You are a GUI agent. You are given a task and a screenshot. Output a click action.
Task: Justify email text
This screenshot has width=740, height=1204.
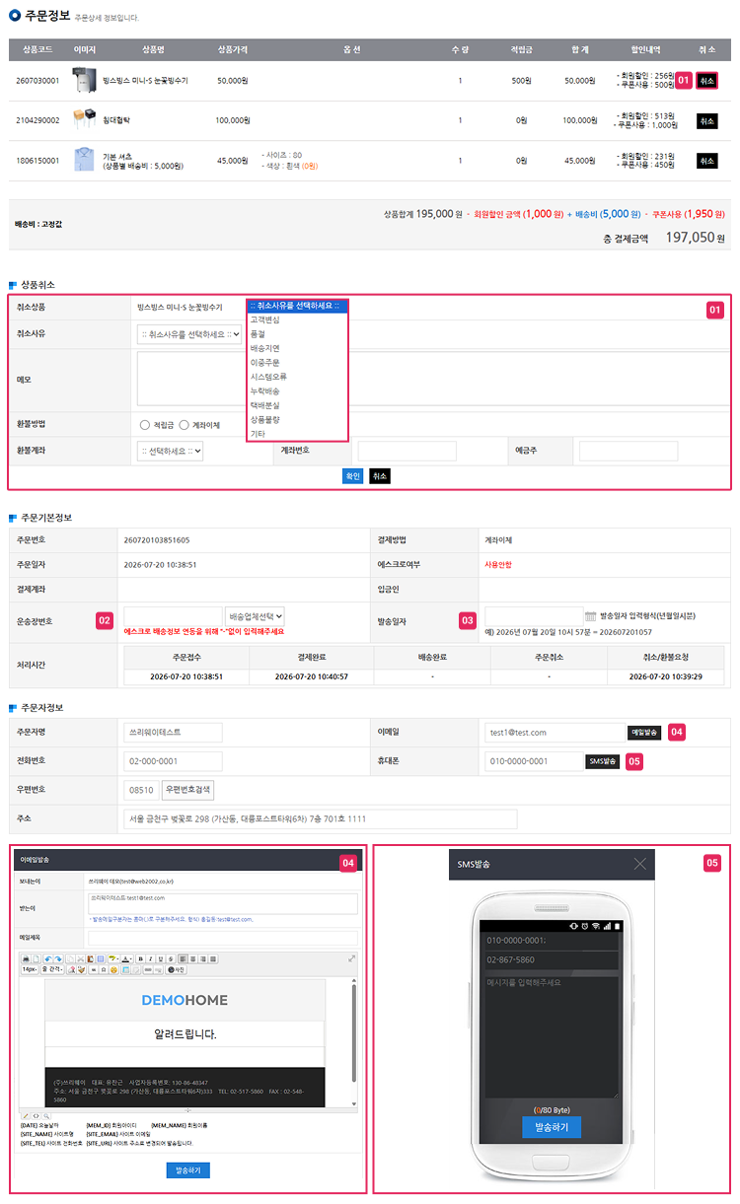click(213, 958)
